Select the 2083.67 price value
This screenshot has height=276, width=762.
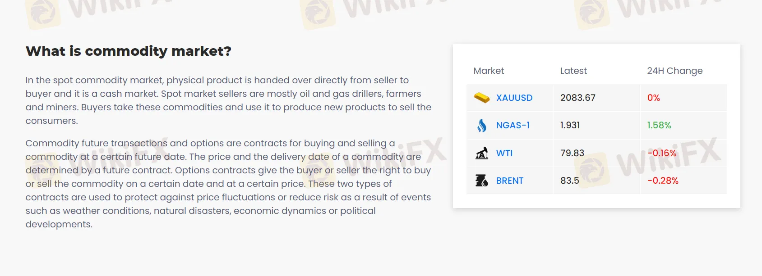point(578,98)
